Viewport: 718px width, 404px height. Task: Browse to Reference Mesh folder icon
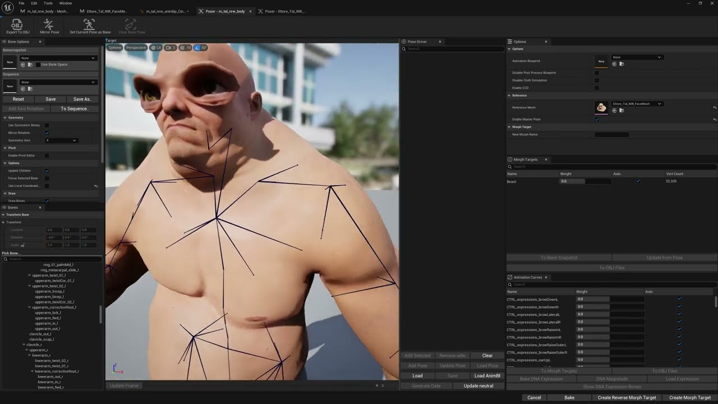(621, 111)
